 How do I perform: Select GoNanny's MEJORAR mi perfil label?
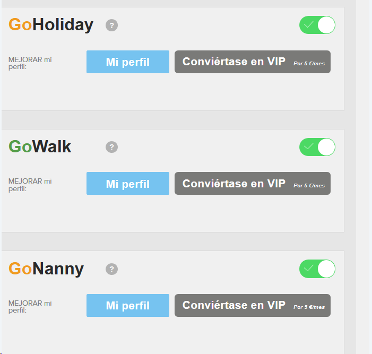coord(30,306)
